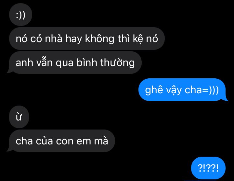Click the word "của" in the gray bubble

[44, 141]
